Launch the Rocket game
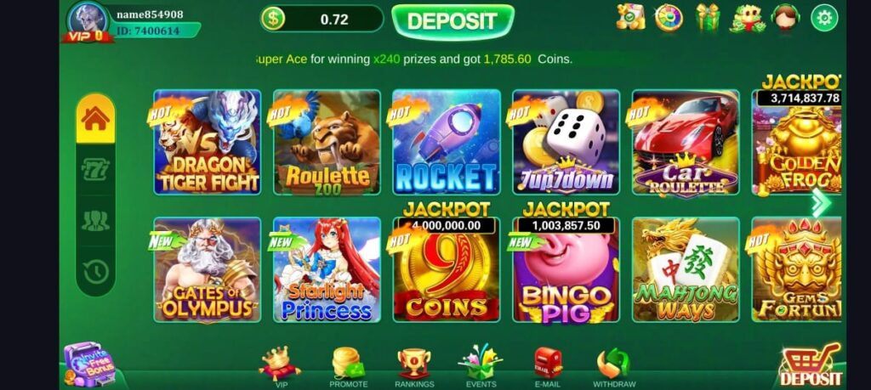Screen dimensions: 871x390 pos(446,142)
